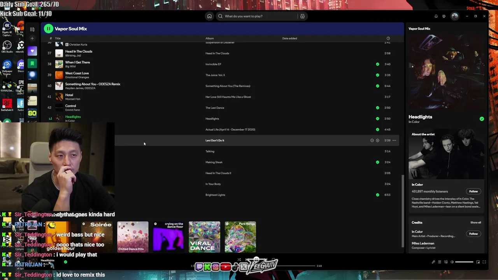Screen dimensions: 498x280
Task: Toggle saved checkmark for West Coast Love
Action: pyautogui.click(x=377, y=75)
